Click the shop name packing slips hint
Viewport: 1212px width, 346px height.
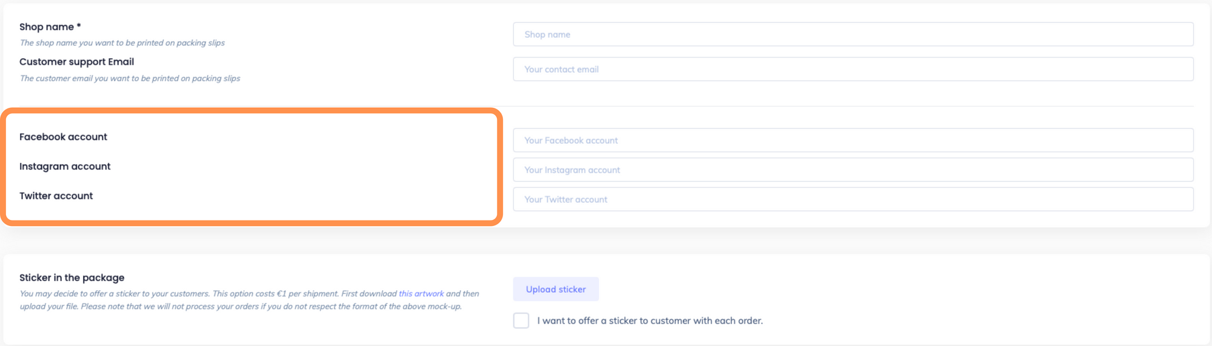[x=122, y=43]
